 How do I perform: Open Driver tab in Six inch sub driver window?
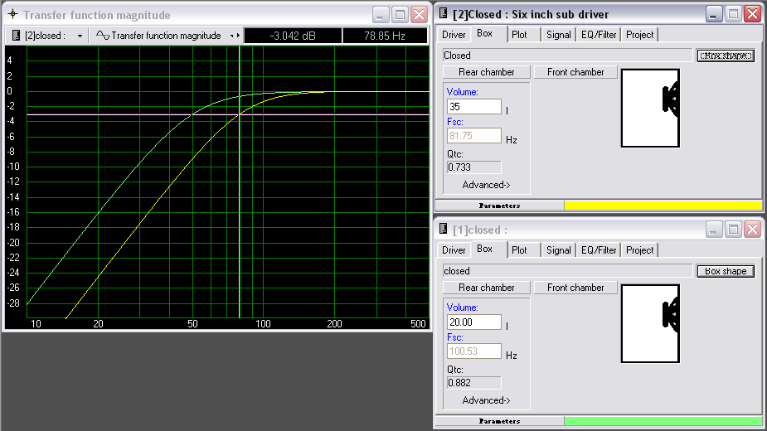454,35
